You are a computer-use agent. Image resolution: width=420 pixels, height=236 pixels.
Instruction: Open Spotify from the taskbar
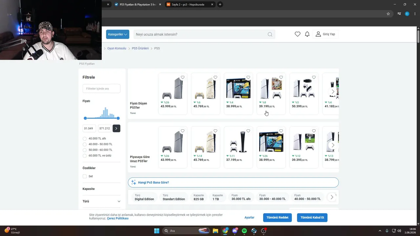pyautogui.click(x=244, y=231)
